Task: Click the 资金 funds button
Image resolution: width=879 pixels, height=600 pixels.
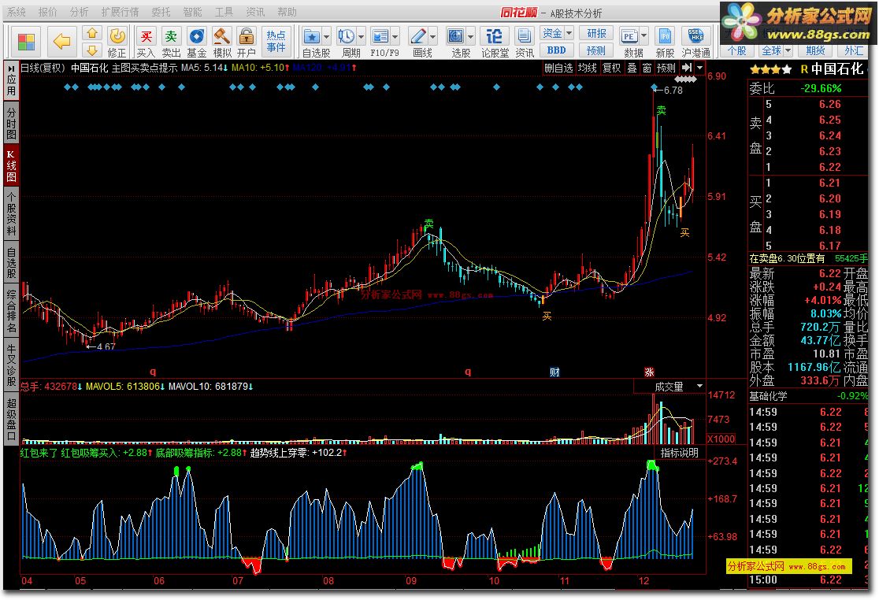Action: (x=552, y=34)
